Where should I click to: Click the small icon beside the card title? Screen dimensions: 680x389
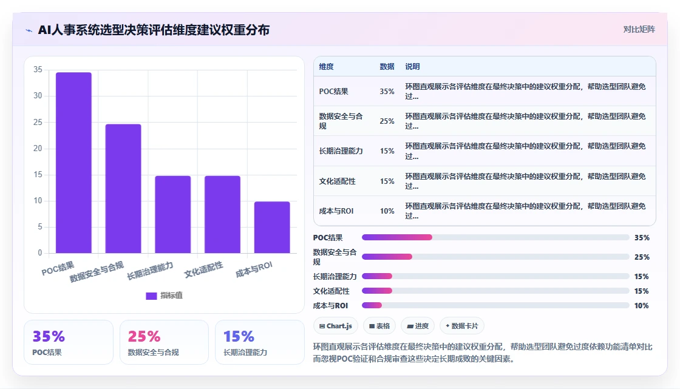point(29,30)
